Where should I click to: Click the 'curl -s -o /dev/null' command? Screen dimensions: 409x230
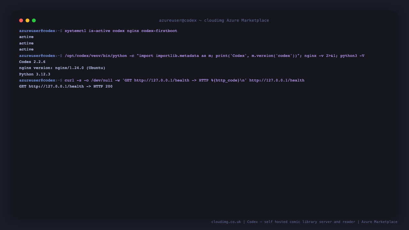(184, 80)
